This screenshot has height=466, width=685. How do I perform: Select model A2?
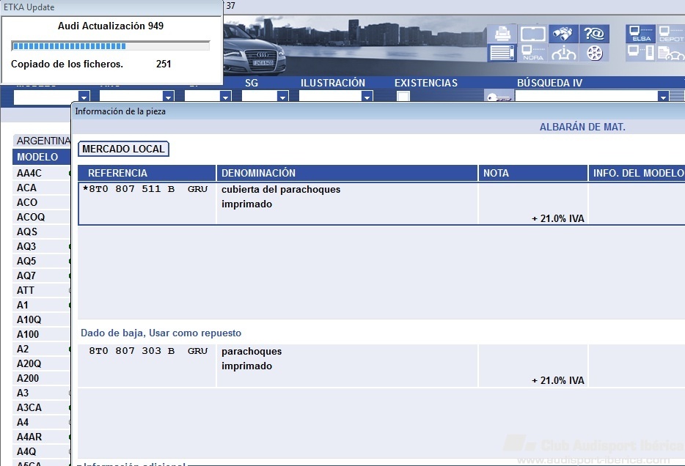point(42,349)
